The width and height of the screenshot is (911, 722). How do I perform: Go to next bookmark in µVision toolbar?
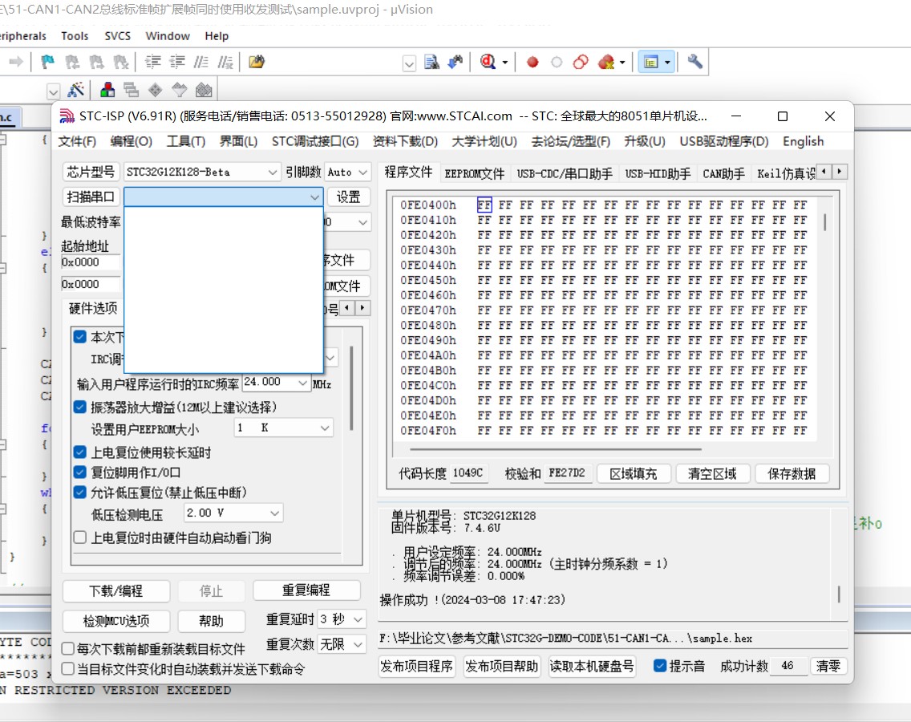point(96,62)
